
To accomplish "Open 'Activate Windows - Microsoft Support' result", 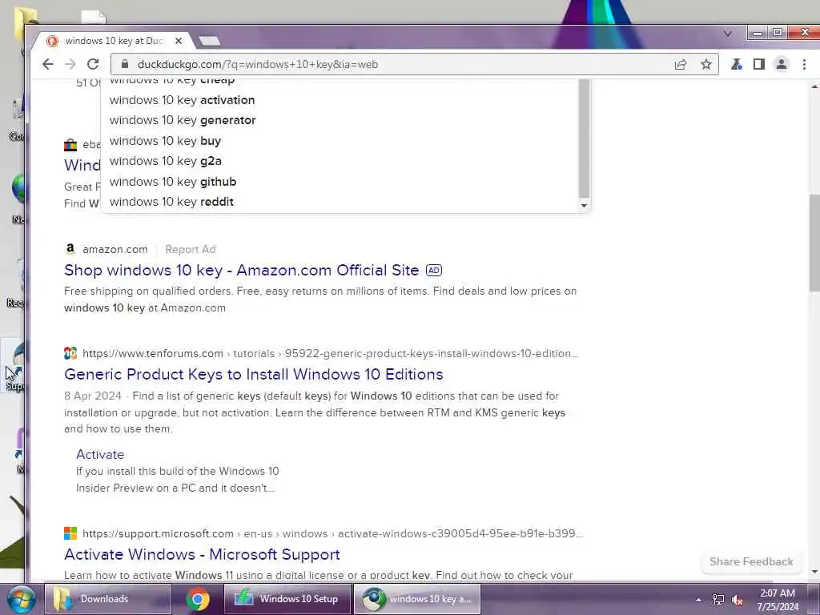I will (x=202, y=554).
